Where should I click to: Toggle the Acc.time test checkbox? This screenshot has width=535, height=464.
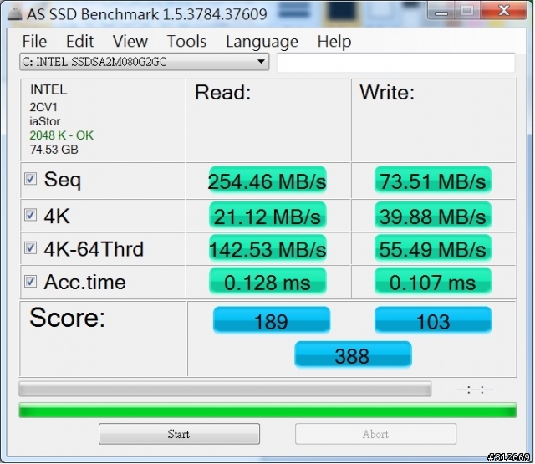click(30, 282)
